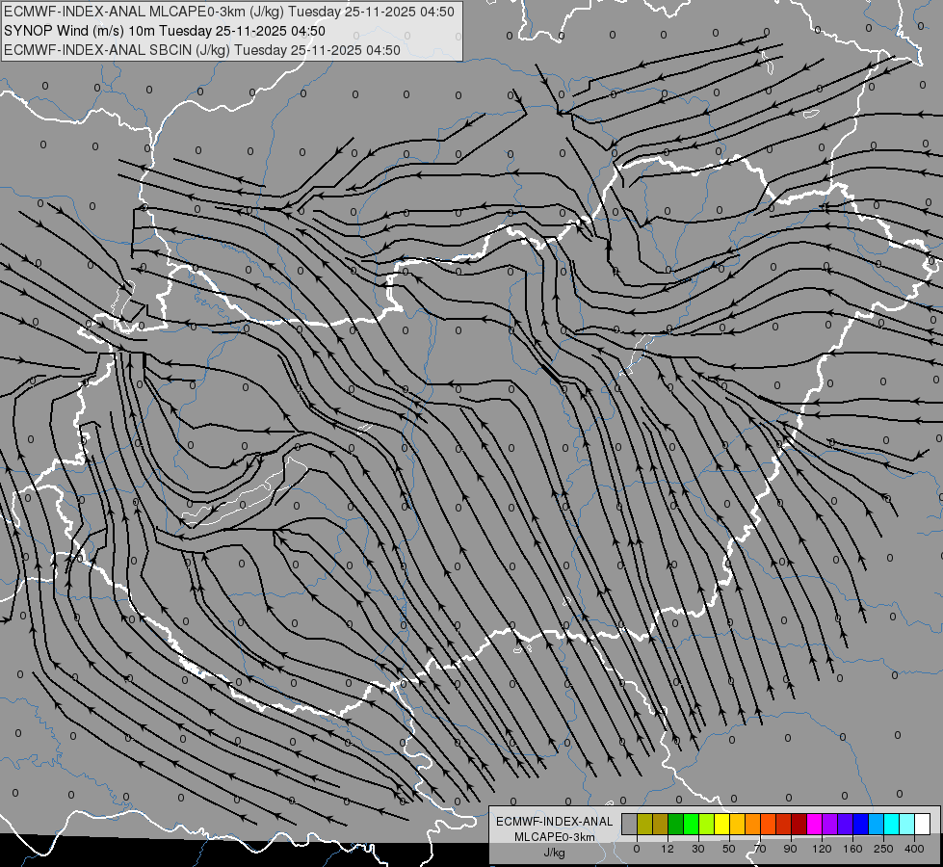Click the bright cyan legend swatch

tap(892, 824)
